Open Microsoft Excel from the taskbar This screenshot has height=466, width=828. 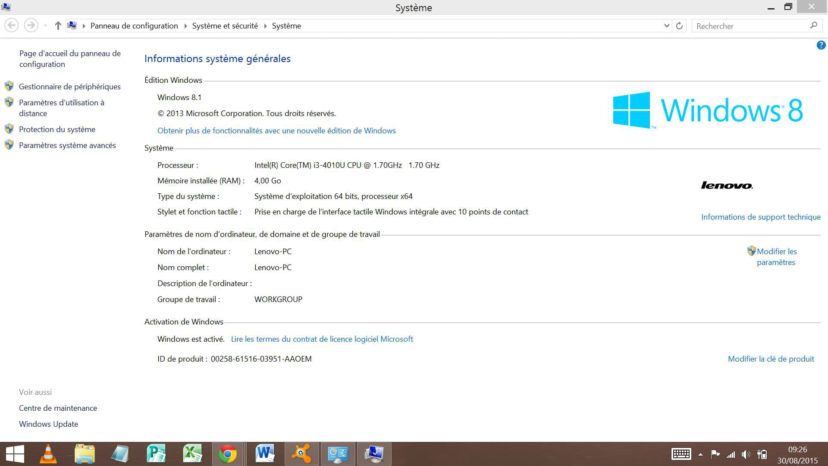tap(192, 454)
